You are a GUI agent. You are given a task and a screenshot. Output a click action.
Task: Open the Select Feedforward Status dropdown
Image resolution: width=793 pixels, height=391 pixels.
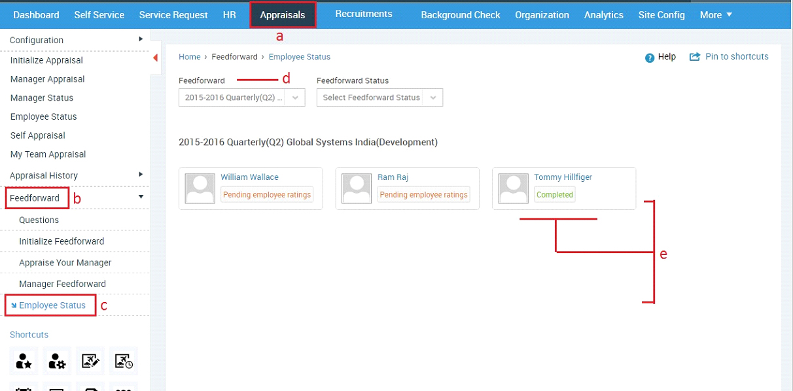coord(379,97)
